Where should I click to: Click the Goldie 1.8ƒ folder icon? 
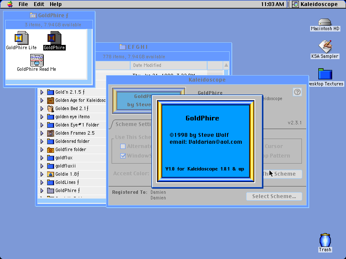coord(51,174)
